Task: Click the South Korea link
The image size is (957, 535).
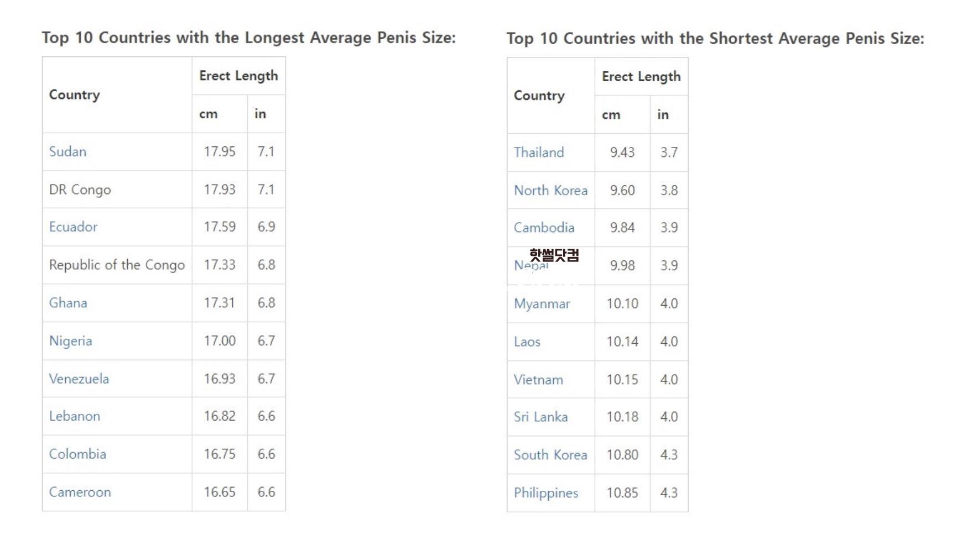Action: click(550, 455)
